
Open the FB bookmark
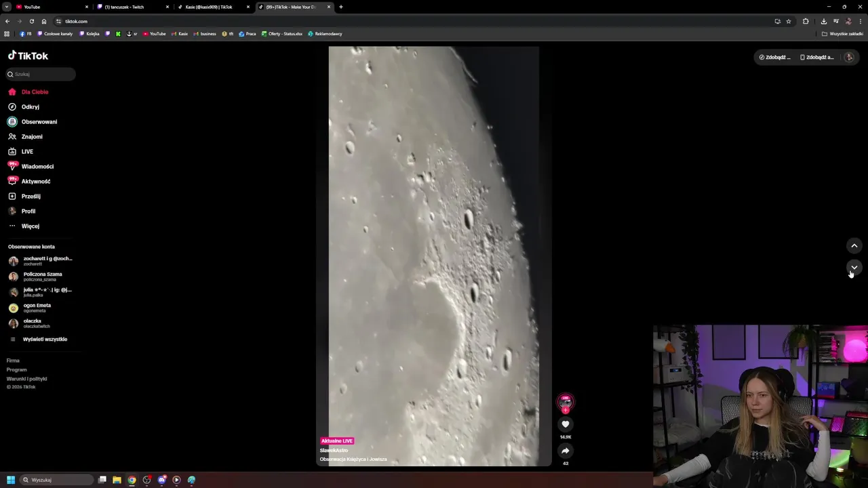[26, 34]
